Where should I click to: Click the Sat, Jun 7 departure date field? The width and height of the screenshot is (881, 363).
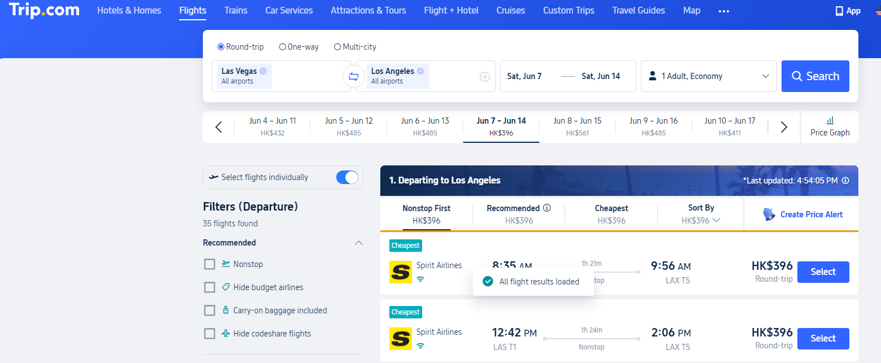pyautogui.click(x=524, y=76)
